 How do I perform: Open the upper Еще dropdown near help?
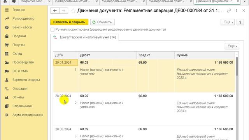pyautogui.click(x=228, y=22)
